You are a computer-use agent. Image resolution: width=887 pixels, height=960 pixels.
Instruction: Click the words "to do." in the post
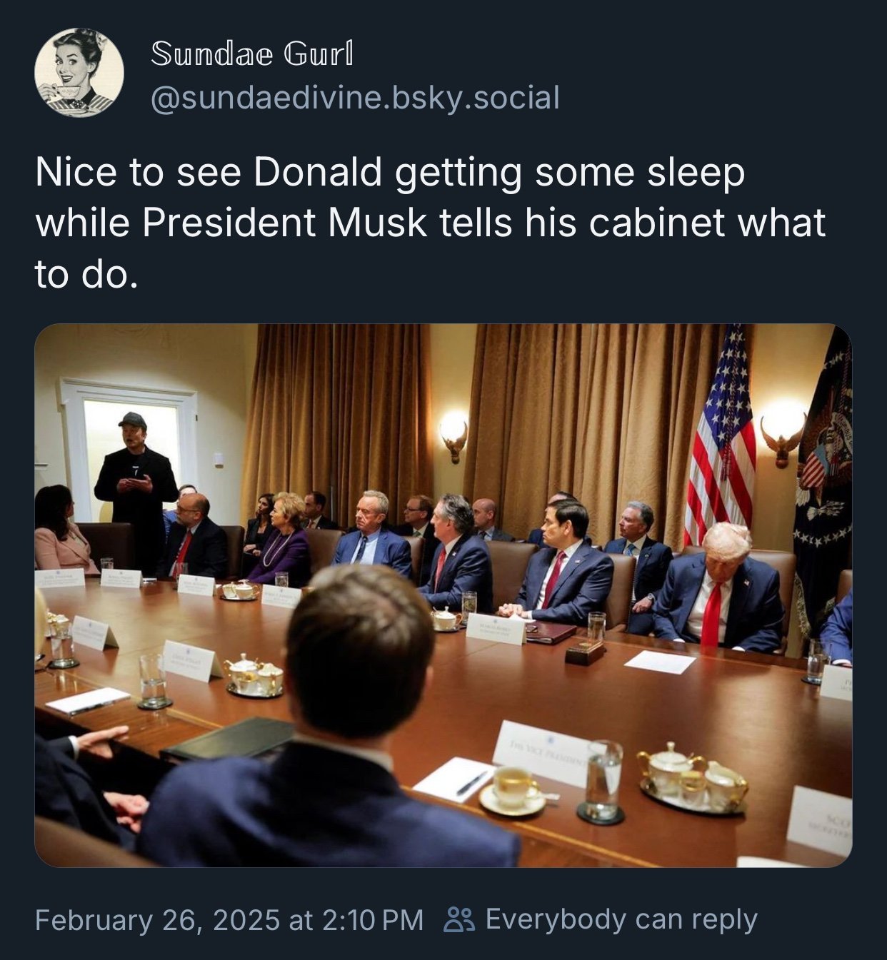86,274
